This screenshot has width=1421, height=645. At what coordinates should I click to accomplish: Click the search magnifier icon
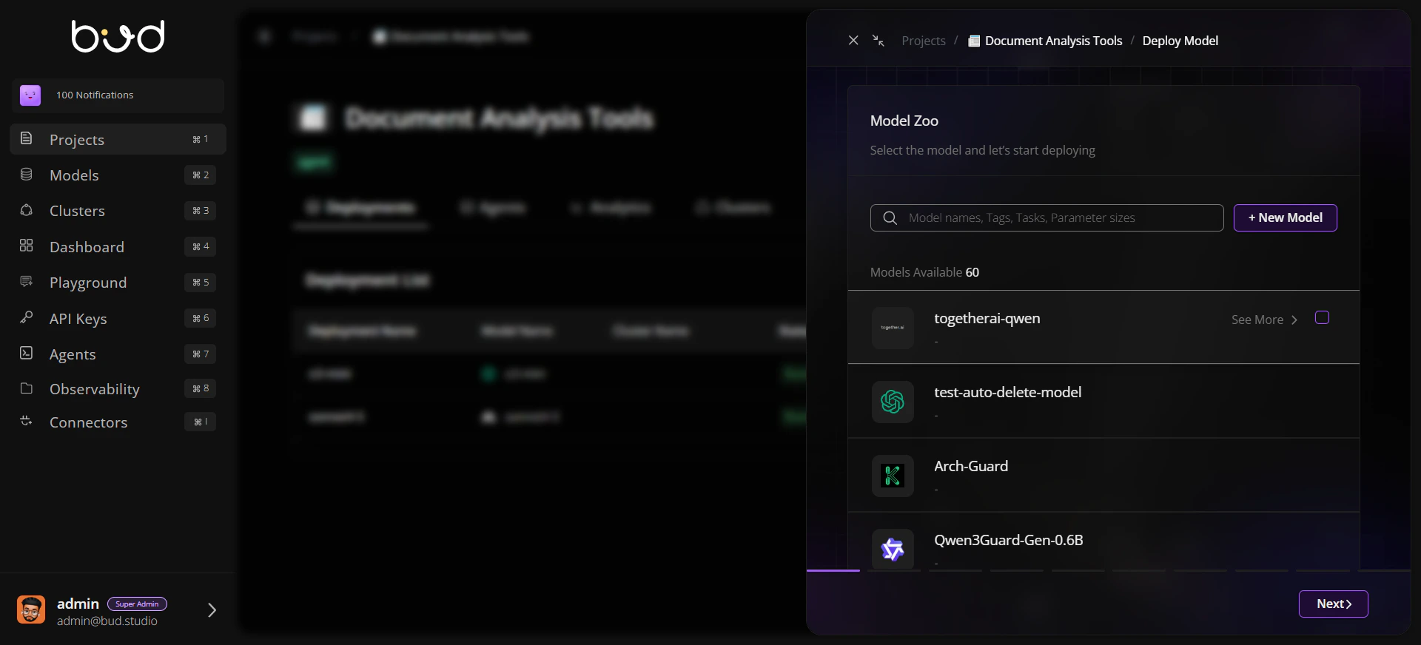[x=890, y=217]
